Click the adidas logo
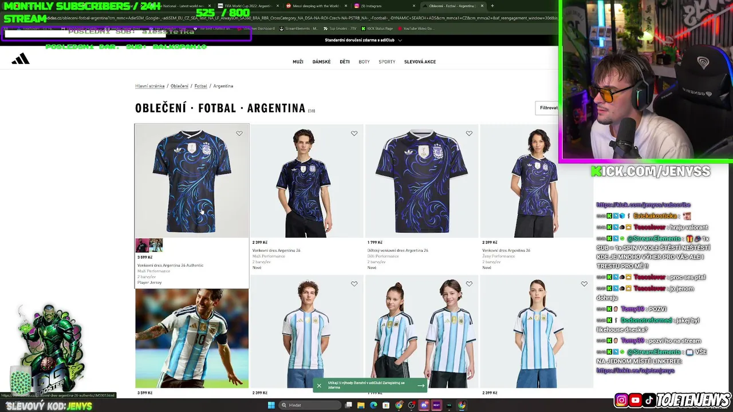This screenshot has height=412, width=733. pyautogui.click(x=21, y=58)
